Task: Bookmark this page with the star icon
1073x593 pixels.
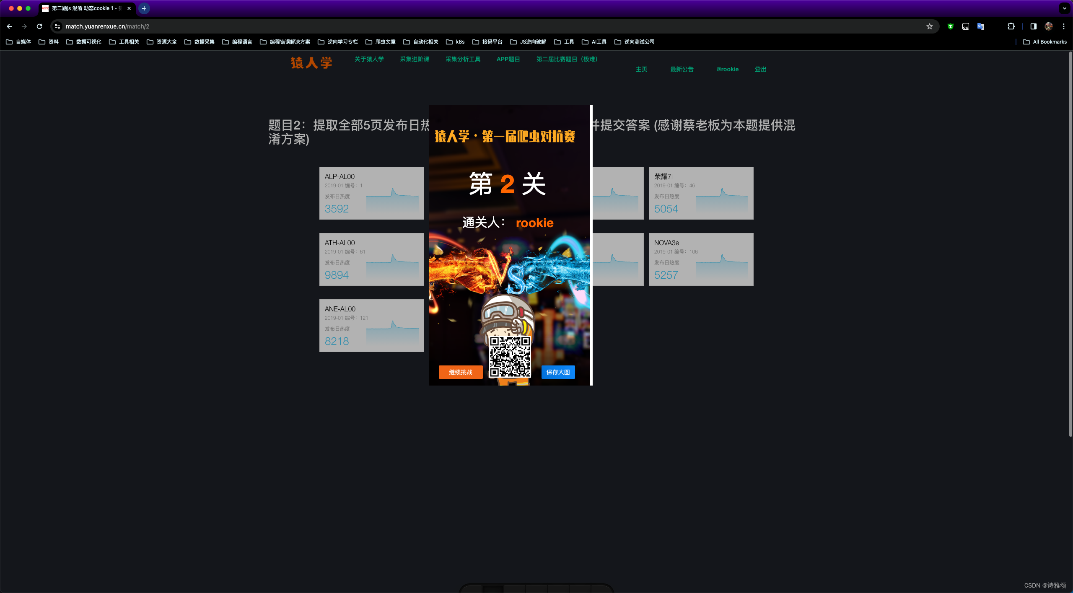Action: [930, 26]
